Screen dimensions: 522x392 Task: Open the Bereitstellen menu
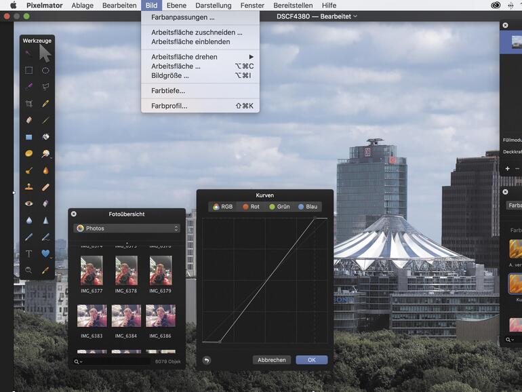click(x=293, y=5)
